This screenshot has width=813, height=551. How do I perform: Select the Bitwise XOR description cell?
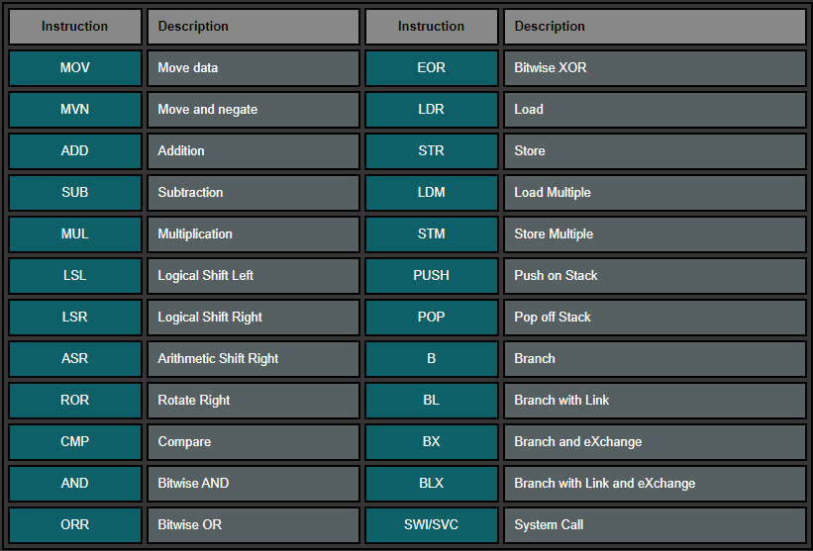655,68
